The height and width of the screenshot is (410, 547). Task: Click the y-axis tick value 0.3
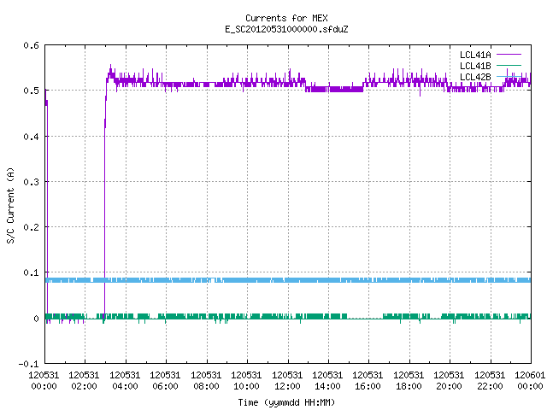coord(31,182)
